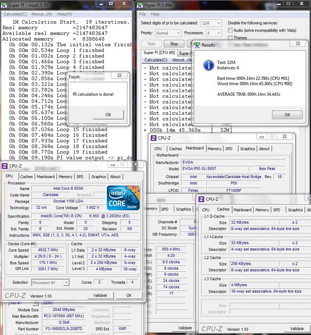Click memory frequency value 850.4 MHz
This screenshot has height=335, width=311.
pyautogui.click(x=171, y=249)
